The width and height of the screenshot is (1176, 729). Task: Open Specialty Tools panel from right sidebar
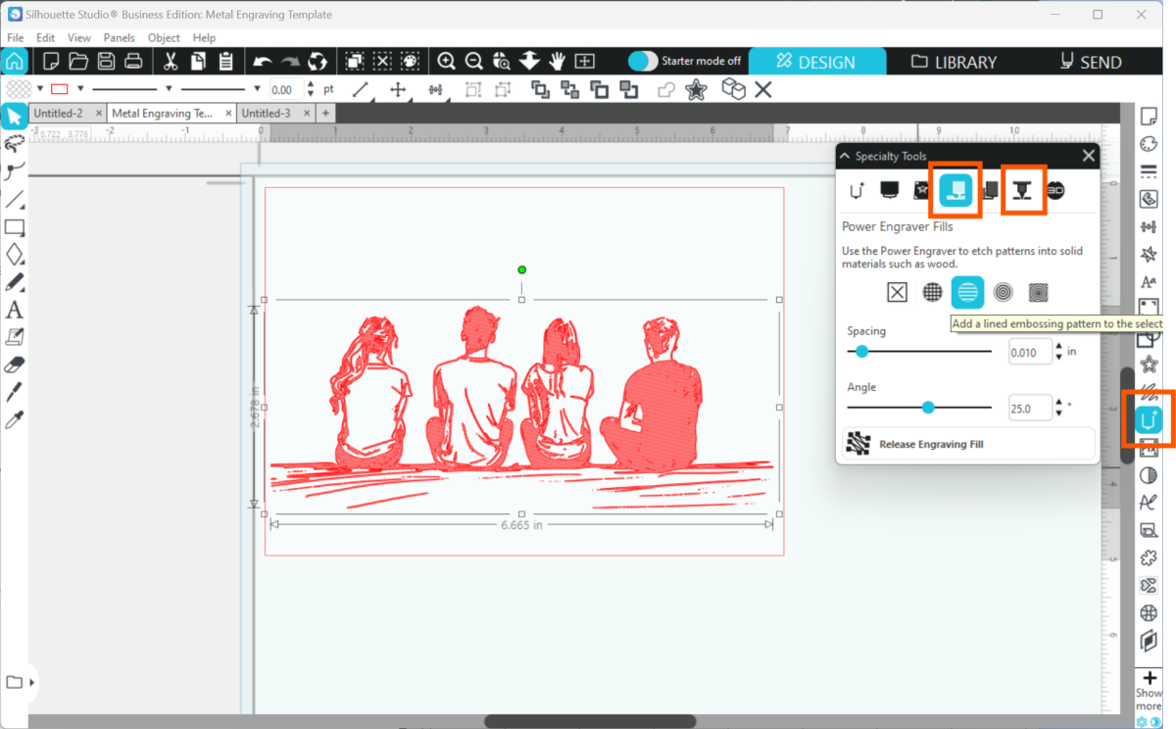coord(1149,421)
